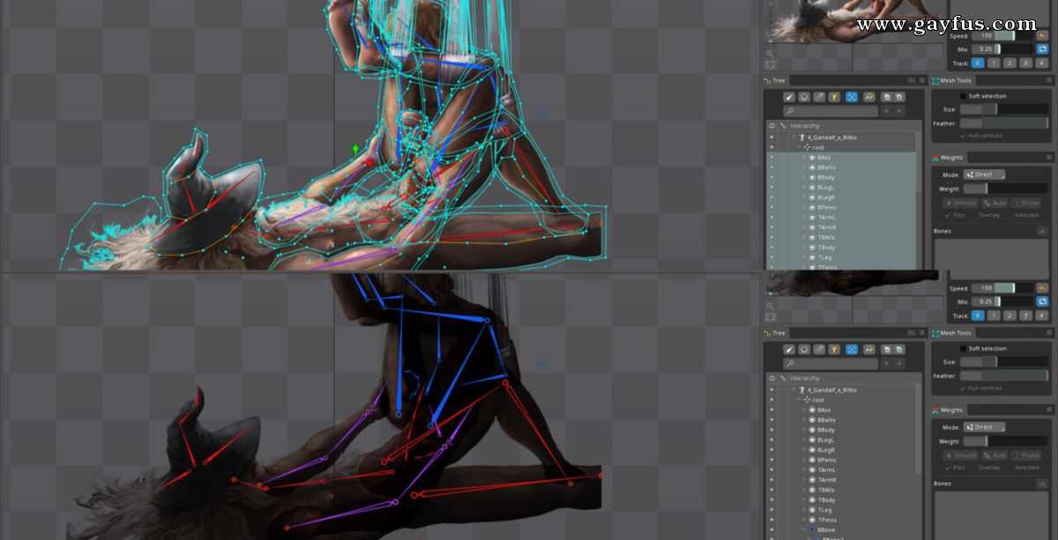Image resolution: width=1058 pixels, height=540 pixels.
Task: Select Track 3 button in upper preview
Action: pos(1025,63)
